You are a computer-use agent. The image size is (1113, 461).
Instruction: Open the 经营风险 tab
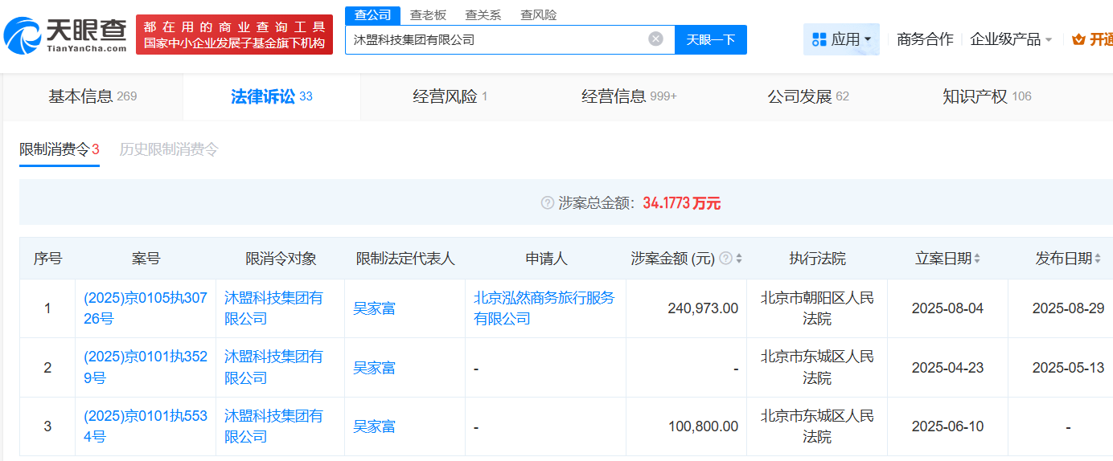450,96
